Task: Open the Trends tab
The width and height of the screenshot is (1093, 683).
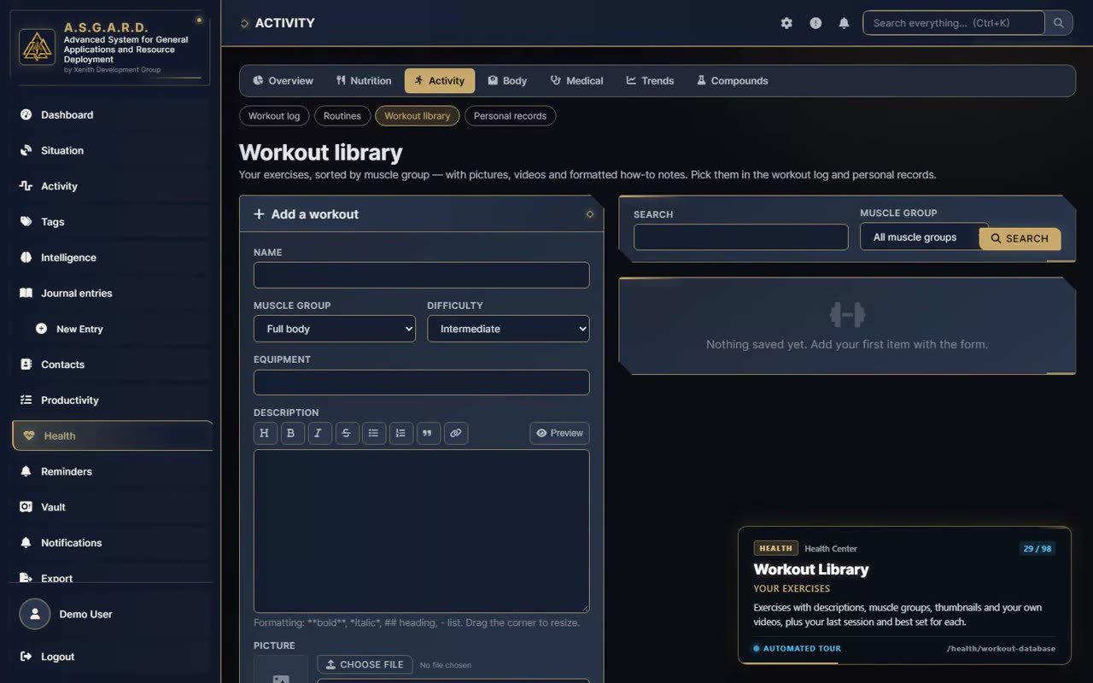Action: pyautogui.click(x=650, y=80)
